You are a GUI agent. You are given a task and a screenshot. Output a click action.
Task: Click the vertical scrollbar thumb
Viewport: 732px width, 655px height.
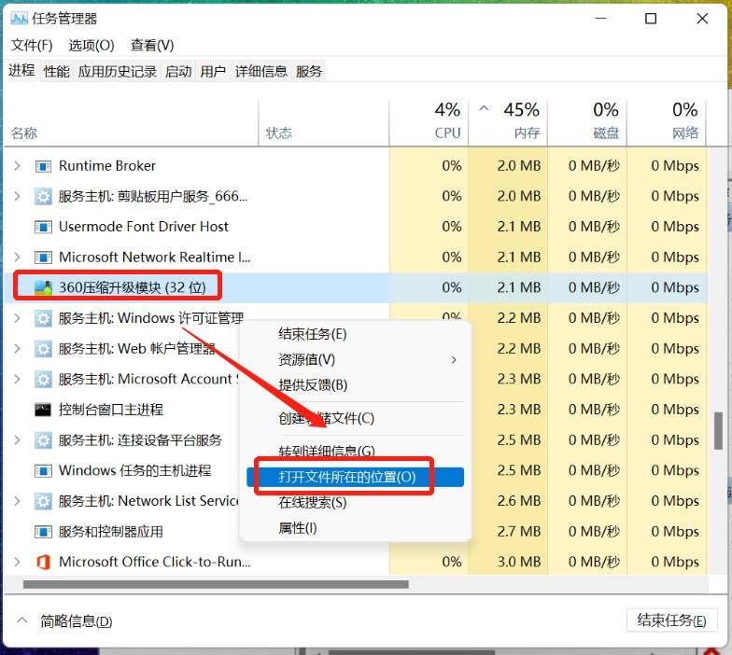click(x=719, y=431)
